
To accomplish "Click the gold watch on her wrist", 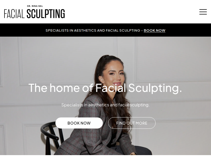I will point(133,154).
